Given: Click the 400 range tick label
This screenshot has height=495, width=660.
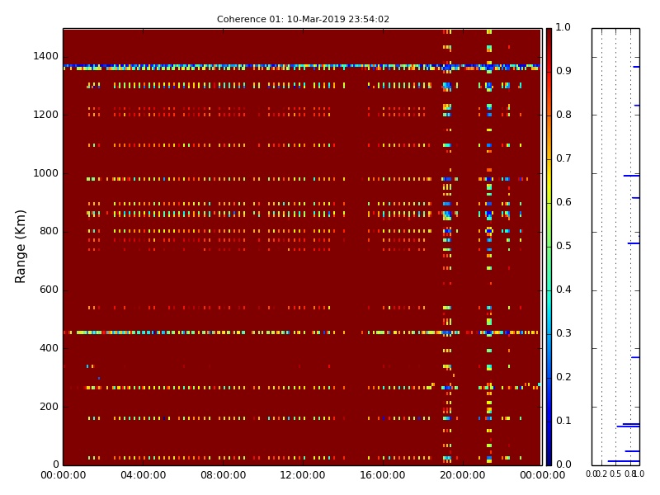Looking at the screenshot, I should click(x=49, y=348).
